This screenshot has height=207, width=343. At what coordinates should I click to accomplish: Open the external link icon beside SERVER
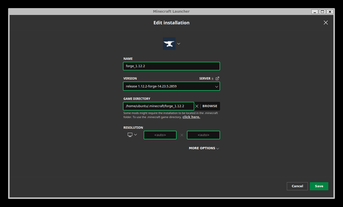coord(217,79)
